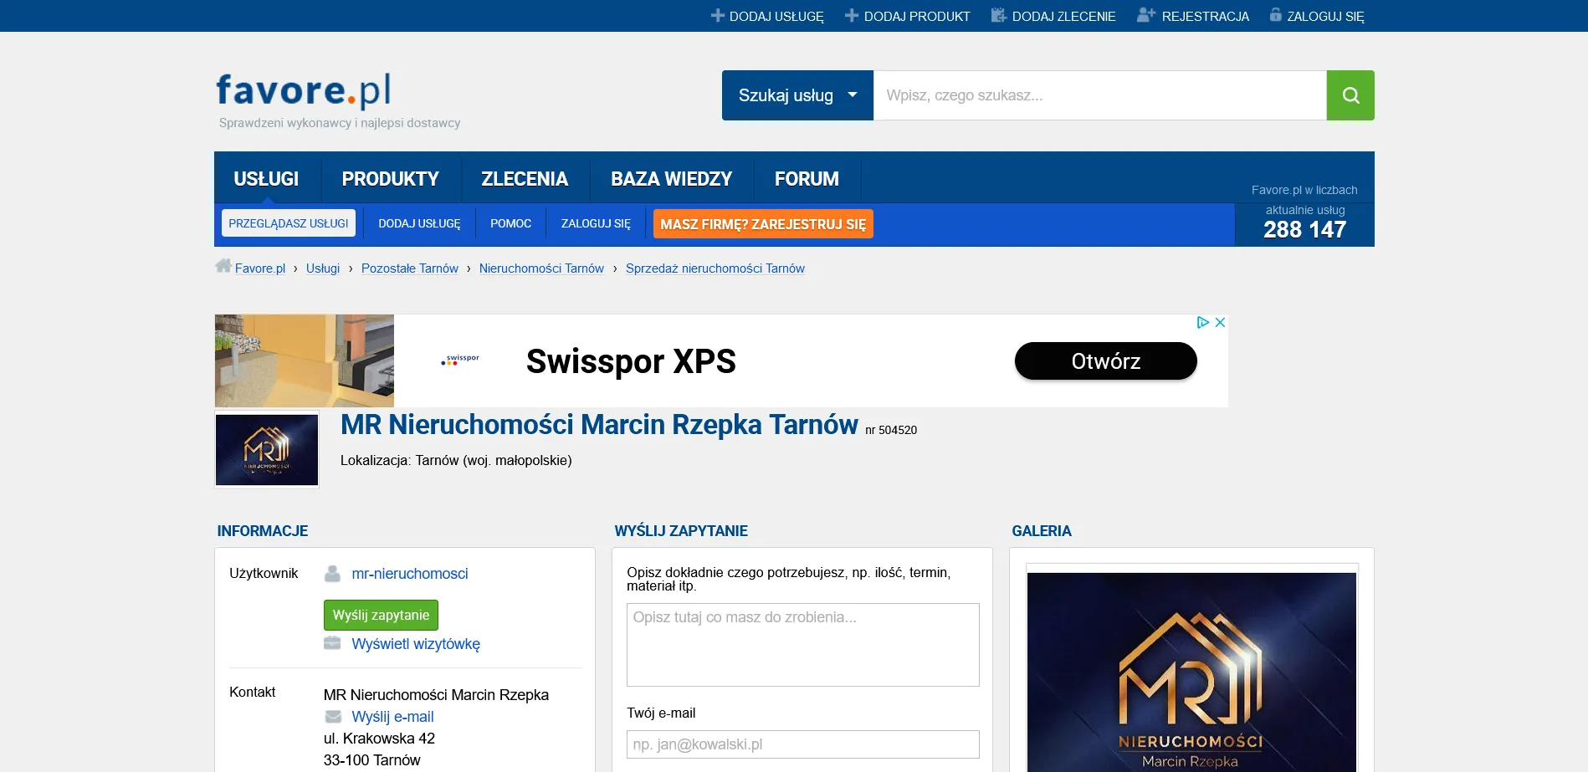The height and width of the screenshot is (772, 1588).
Task: Click the plus icon beside Dodaj produkt
Action: [x=852, y=15]
